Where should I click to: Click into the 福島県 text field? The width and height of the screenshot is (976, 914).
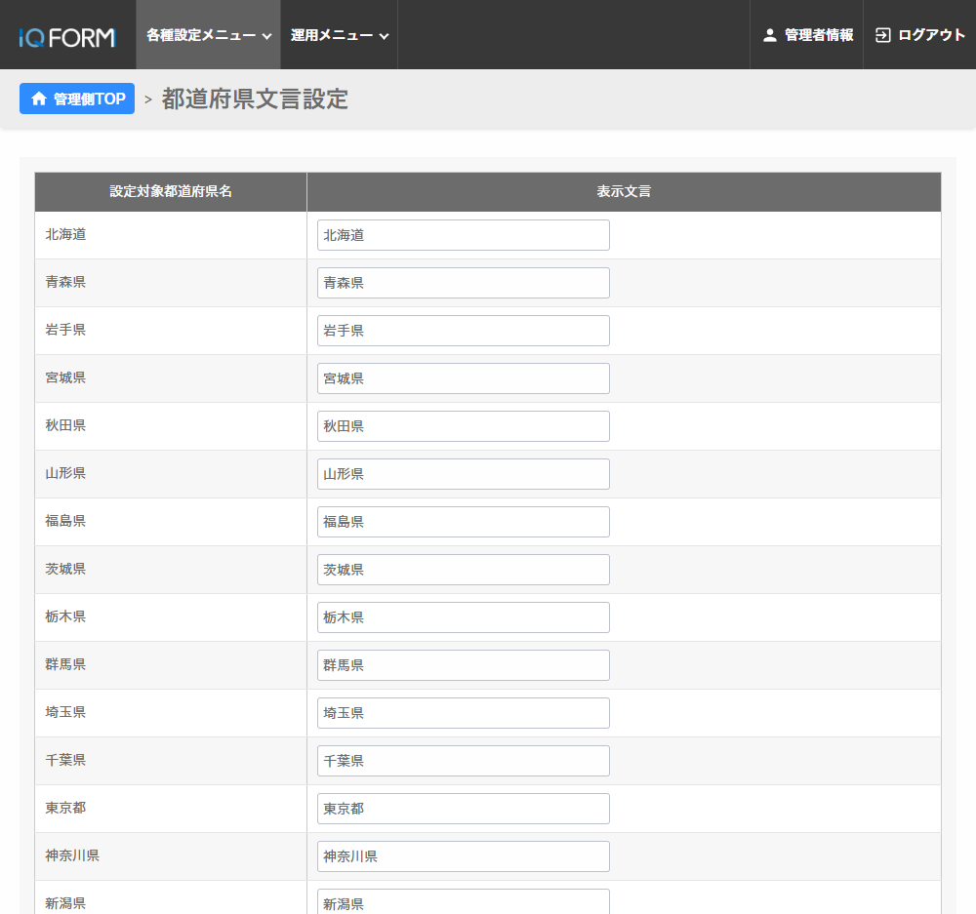point(463,522)
